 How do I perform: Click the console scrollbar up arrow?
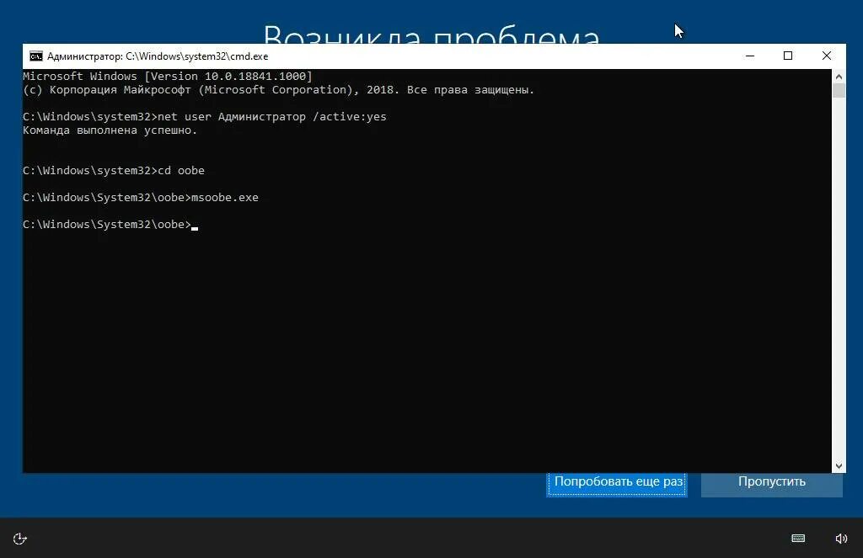click(839, 77)
